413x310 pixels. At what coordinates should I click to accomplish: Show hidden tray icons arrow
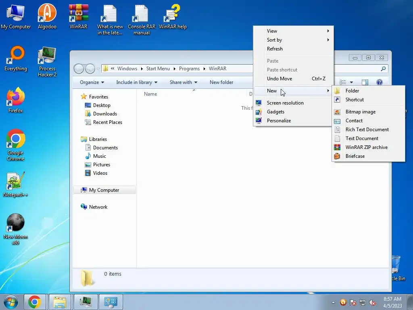pos(334,302)
